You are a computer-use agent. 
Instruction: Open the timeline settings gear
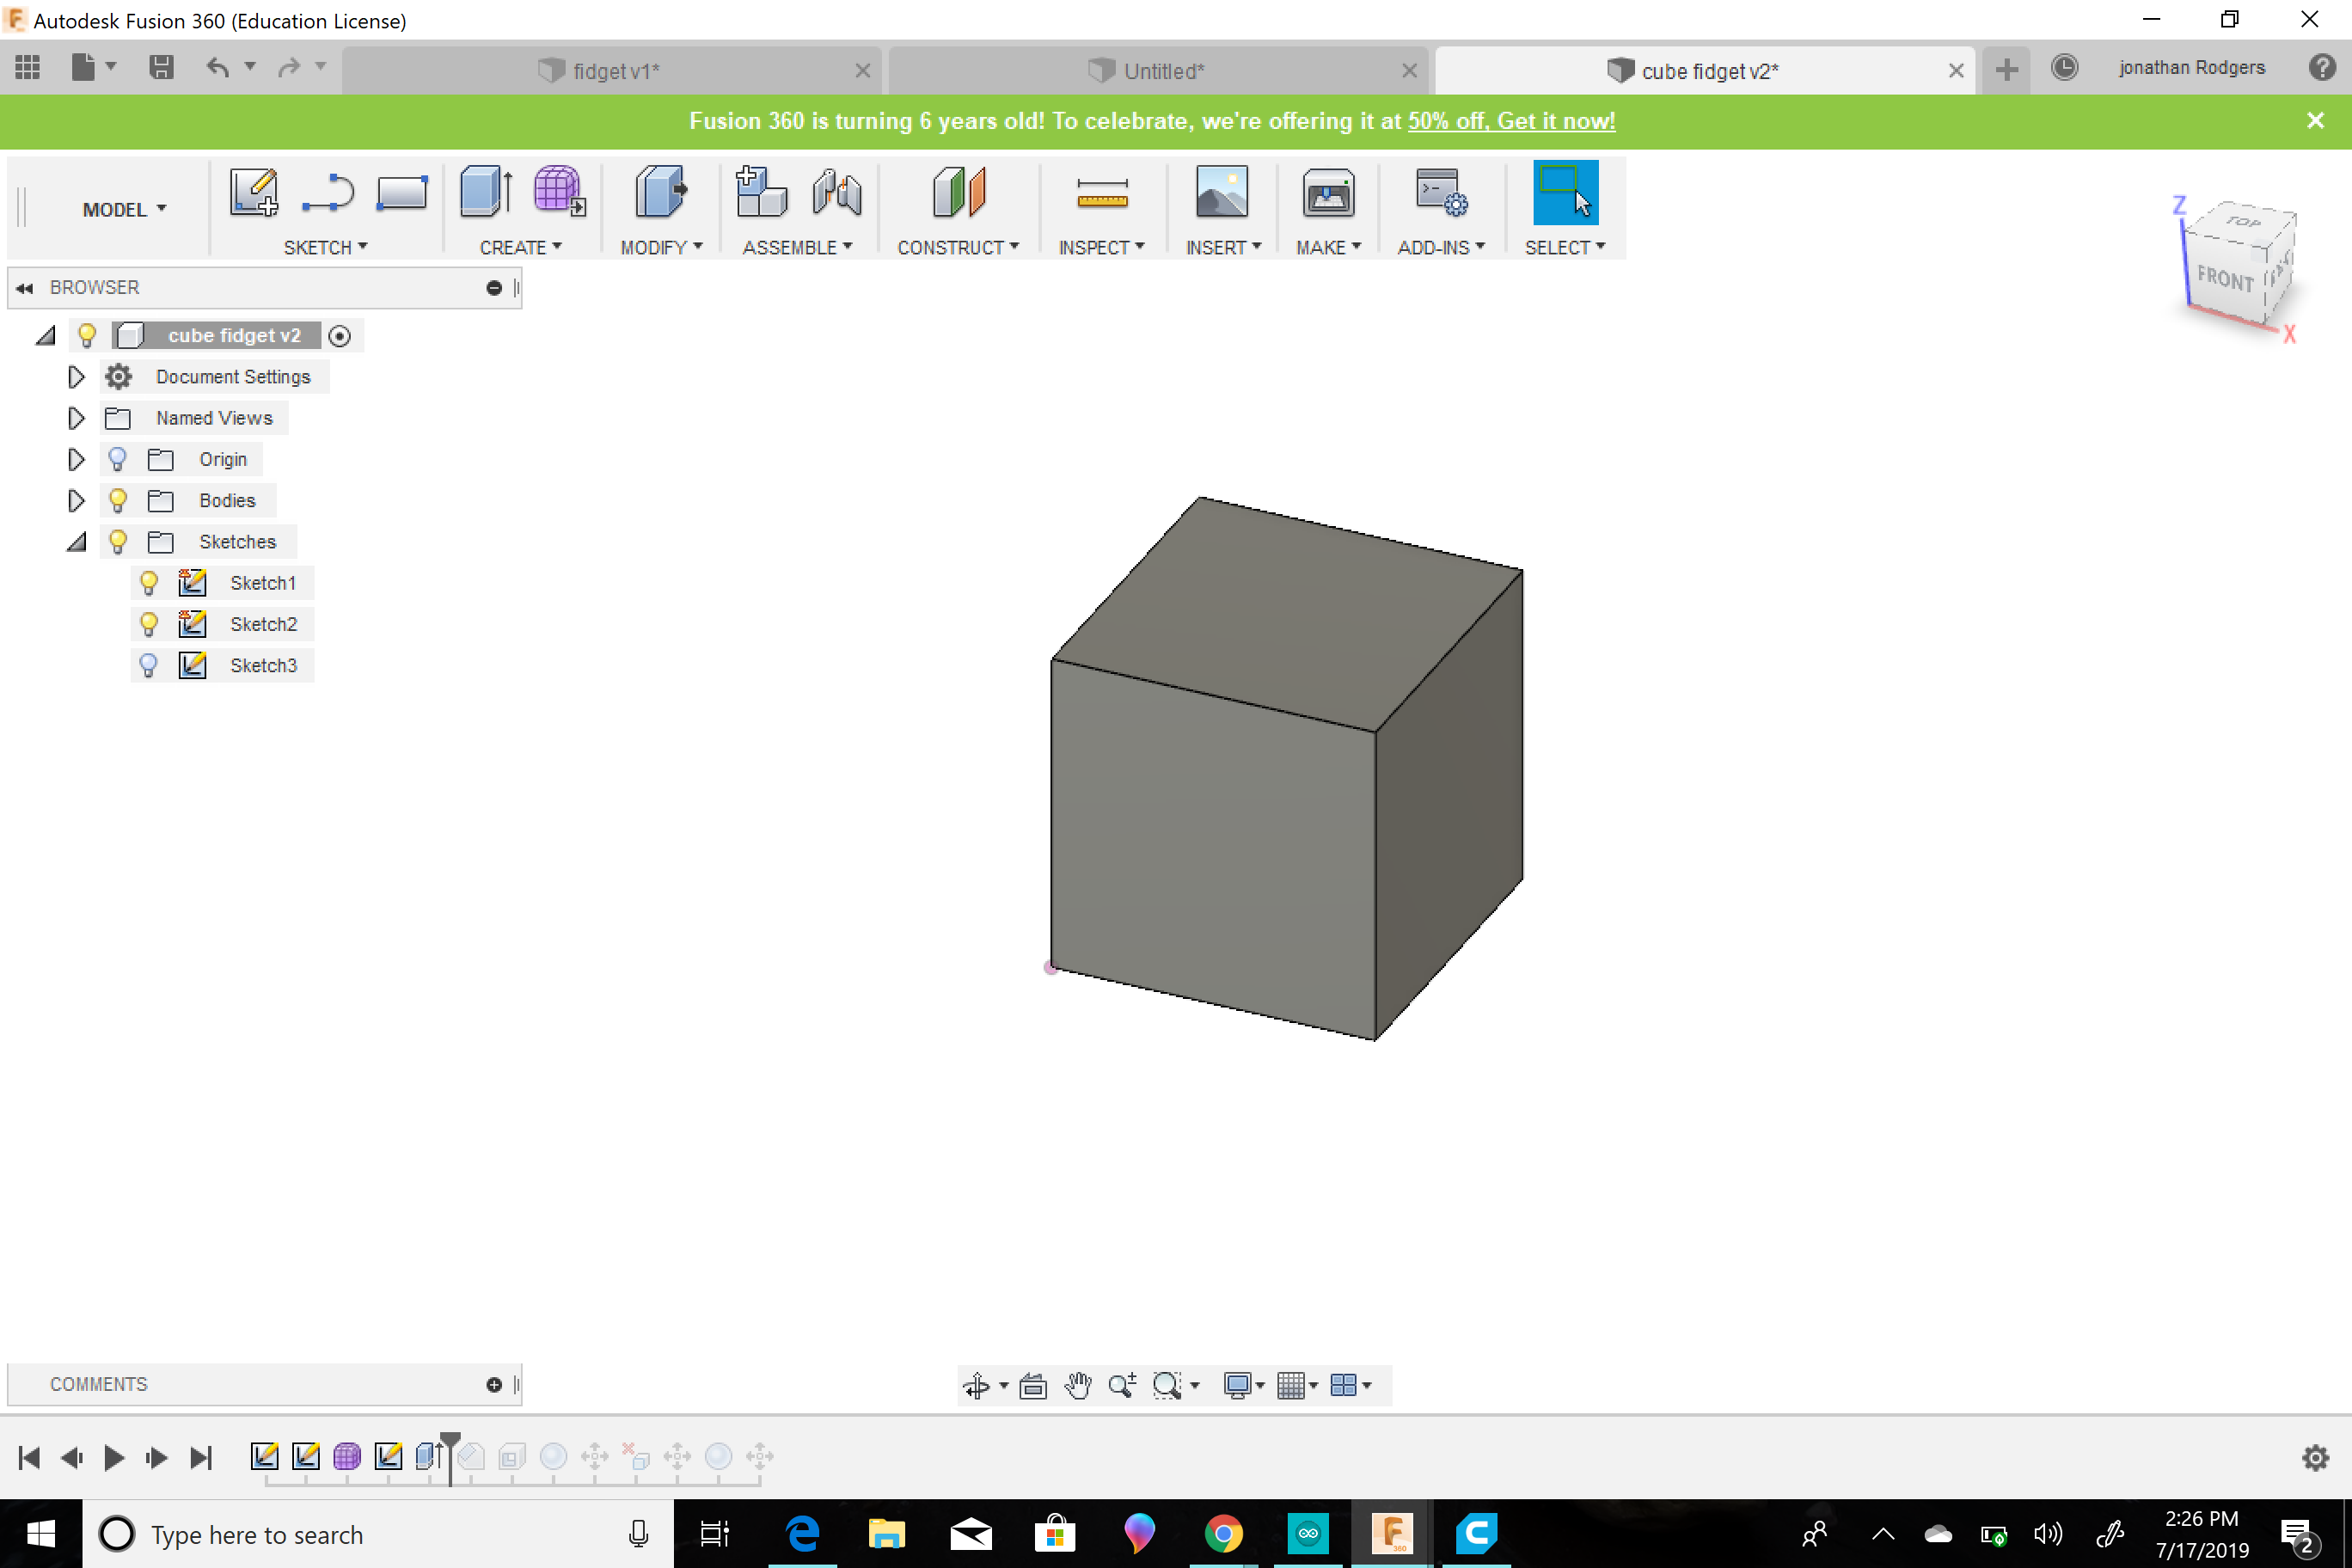coord(2315,1457)
